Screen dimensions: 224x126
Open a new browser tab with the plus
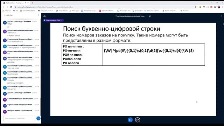coord(33,3)
